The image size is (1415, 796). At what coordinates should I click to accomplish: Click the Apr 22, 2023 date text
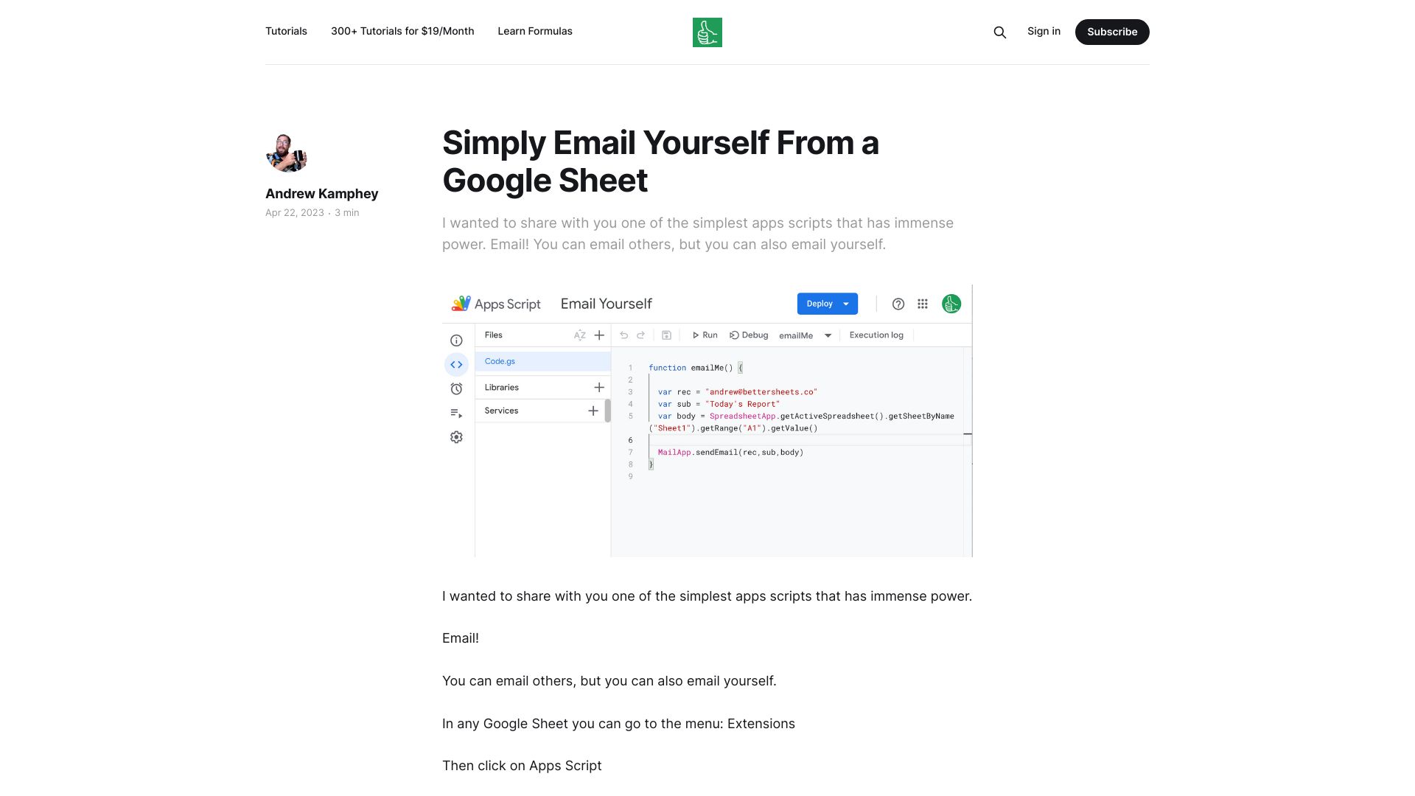pyautogui.click(x=295, y=213)
